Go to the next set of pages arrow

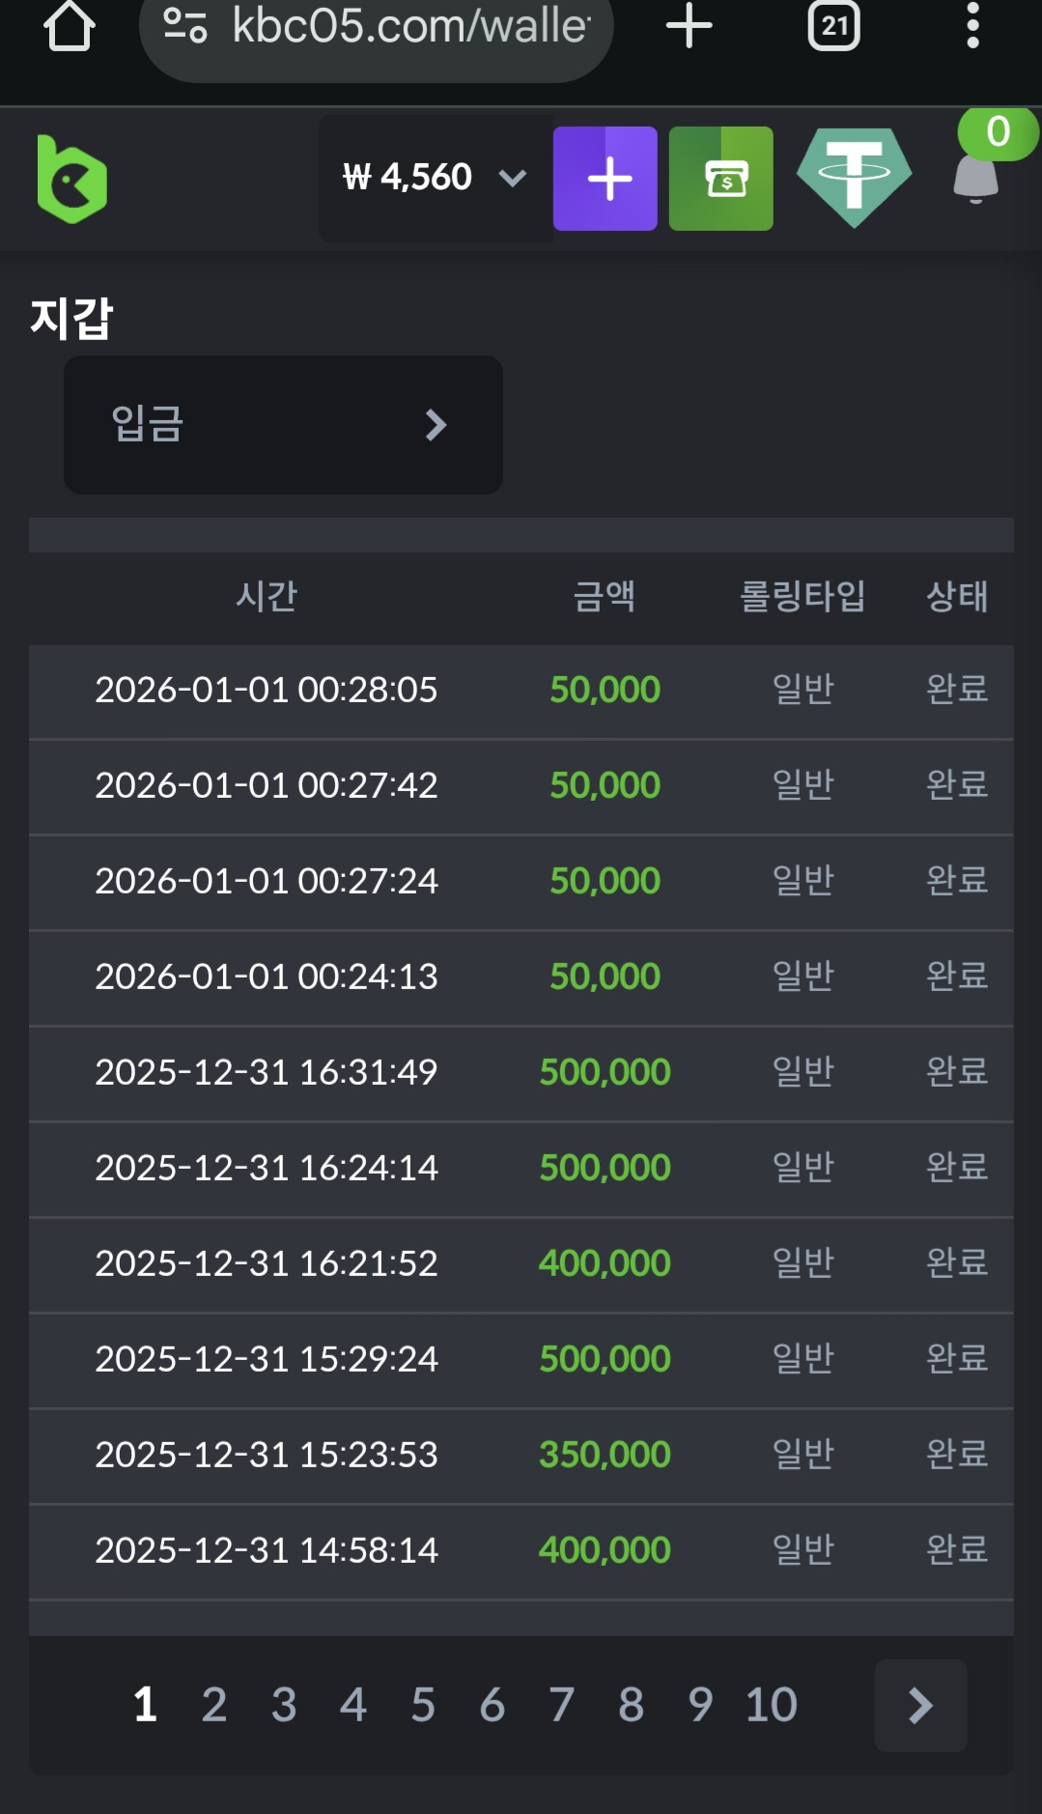(x=920, y=1706)
